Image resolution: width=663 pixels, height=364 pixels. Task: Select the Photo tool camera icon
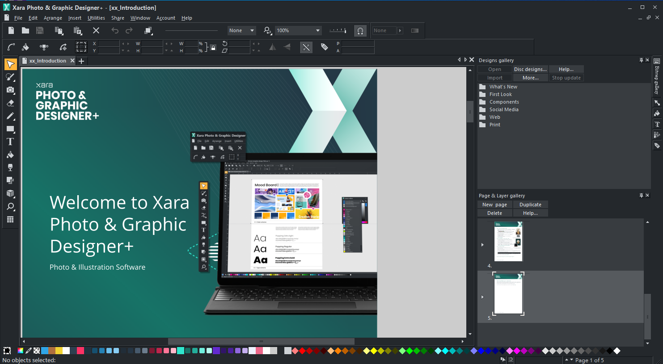point(10,90)
